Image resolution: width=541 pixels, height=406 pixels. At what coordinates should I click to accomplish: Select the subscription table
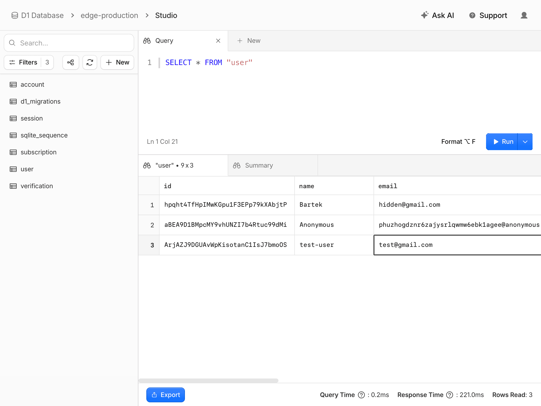(69, 152)
